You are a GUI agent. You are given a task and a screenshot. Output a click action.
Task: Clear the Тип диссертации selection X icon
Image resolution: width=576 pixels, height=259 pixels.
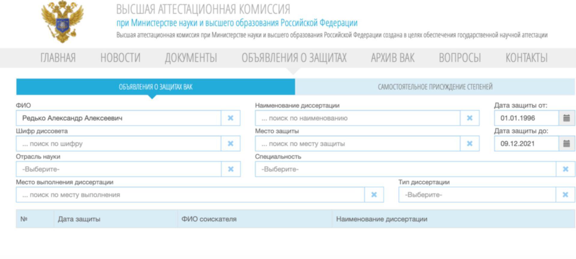pyautogui.click(x=565, y=195)
